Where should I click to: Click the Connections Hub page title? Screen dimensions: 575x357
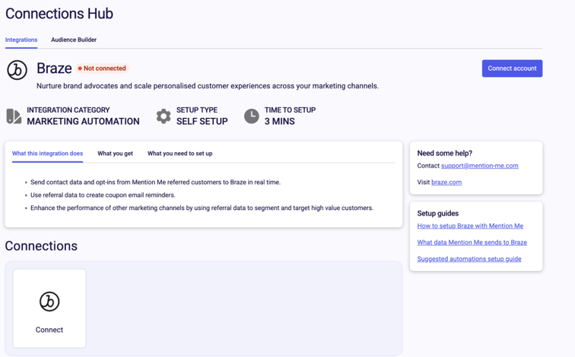click(x=59, y=14)
